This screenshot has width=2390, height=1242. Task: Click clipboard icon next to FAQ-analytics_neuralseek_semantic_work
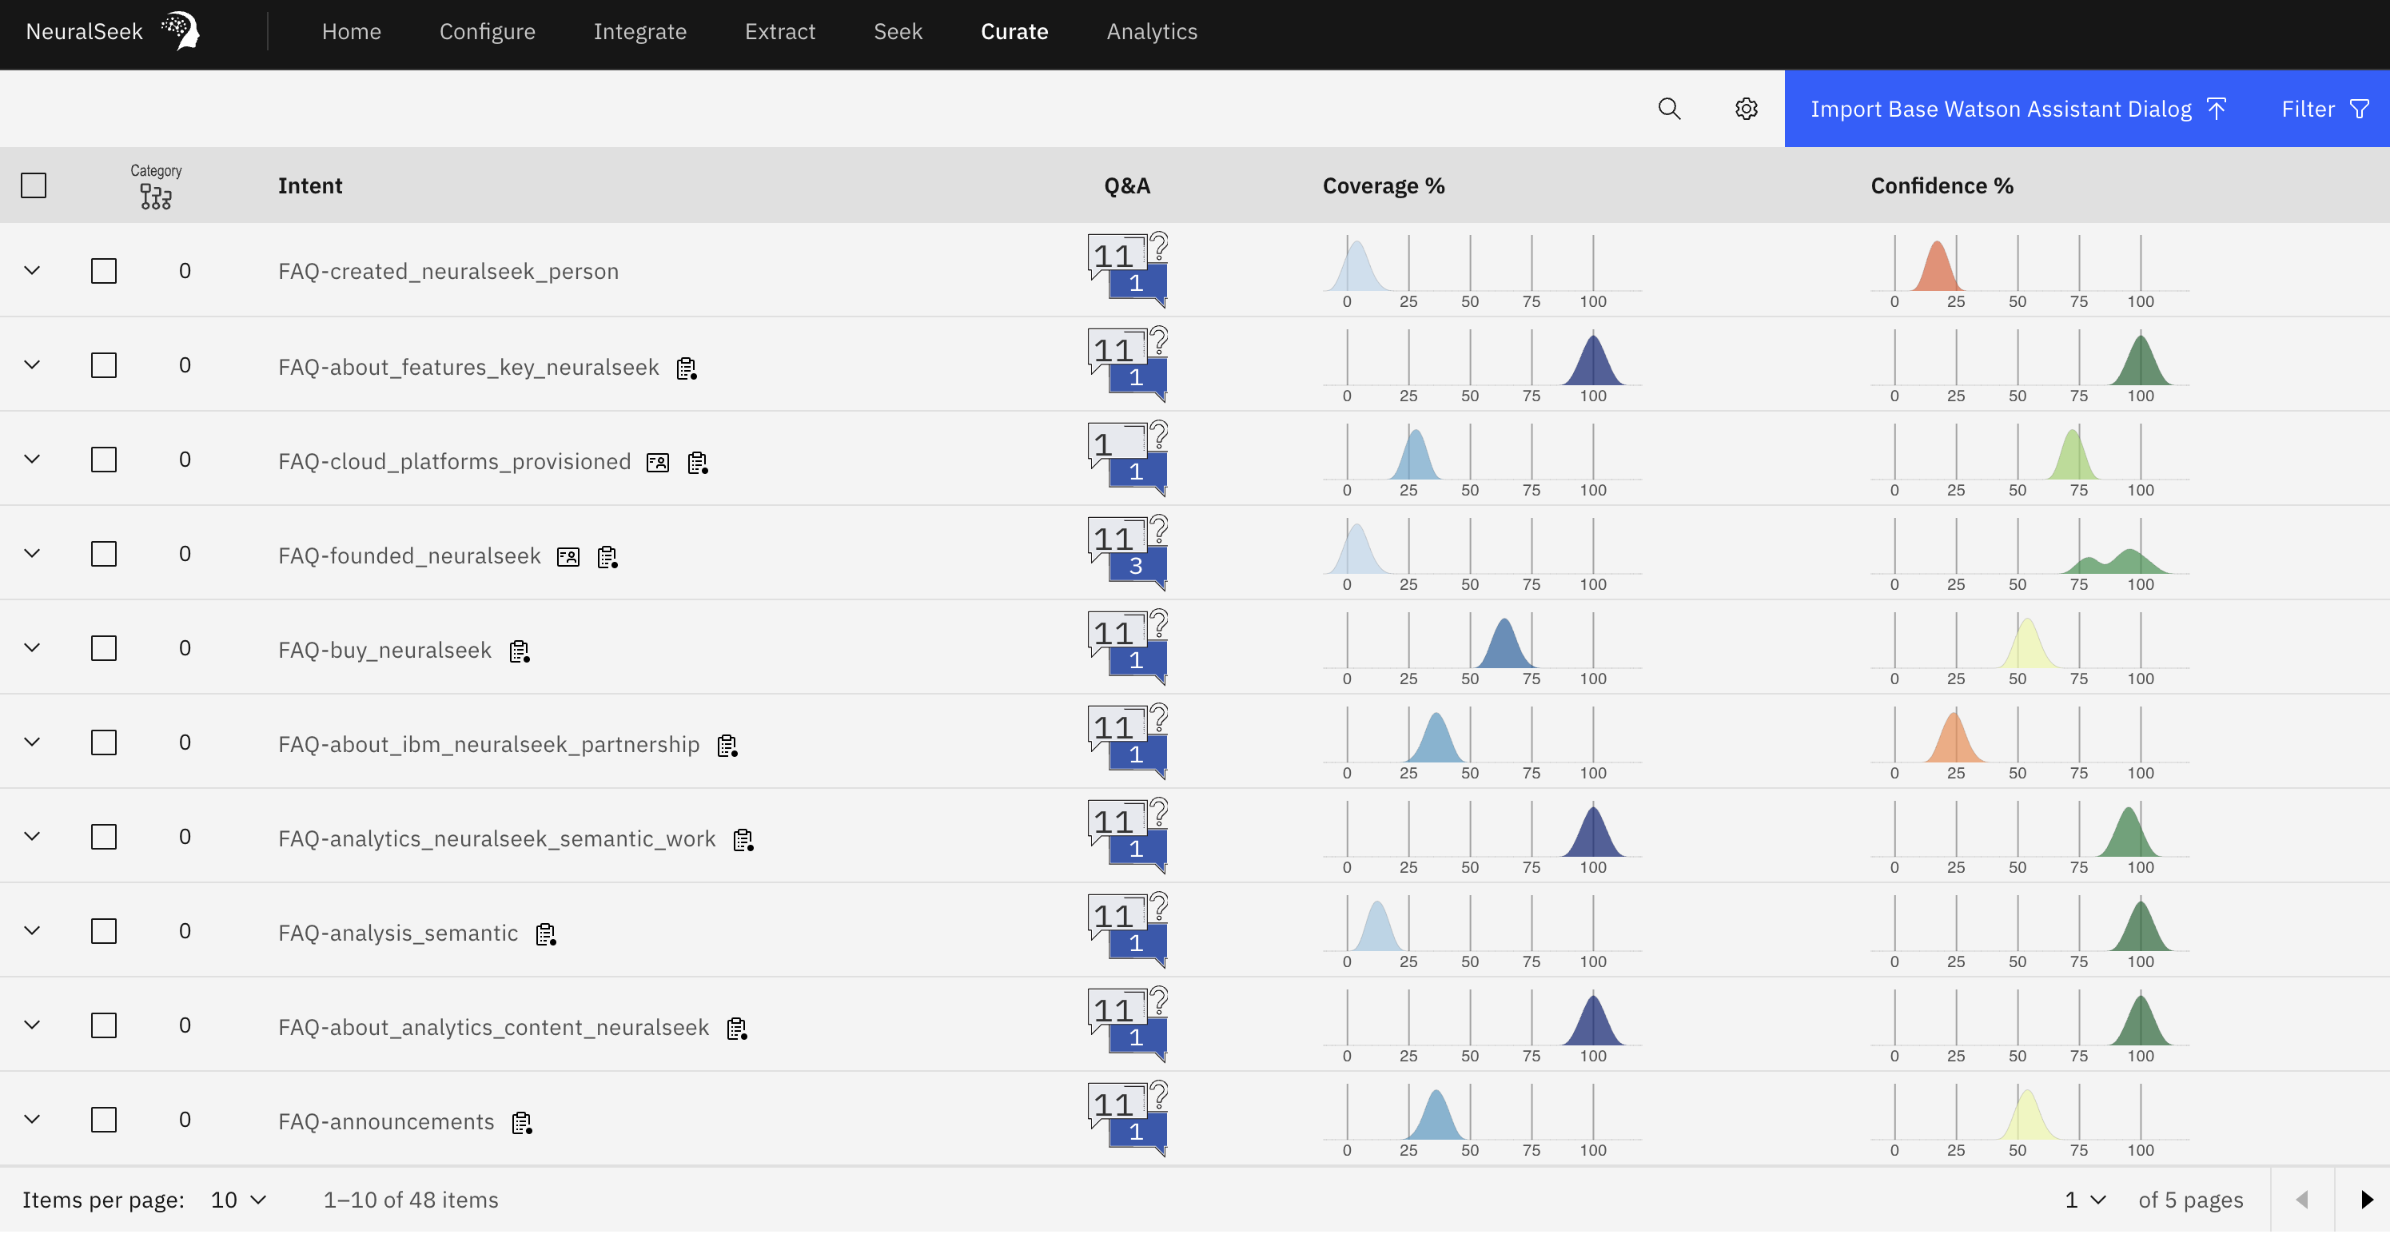tap(743, 842)
